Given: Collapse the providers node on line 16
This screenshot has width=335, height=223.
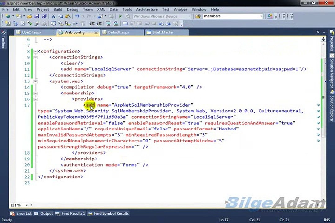Looking at the screenshot, I should pyautogui.click(x=35, y=99).
